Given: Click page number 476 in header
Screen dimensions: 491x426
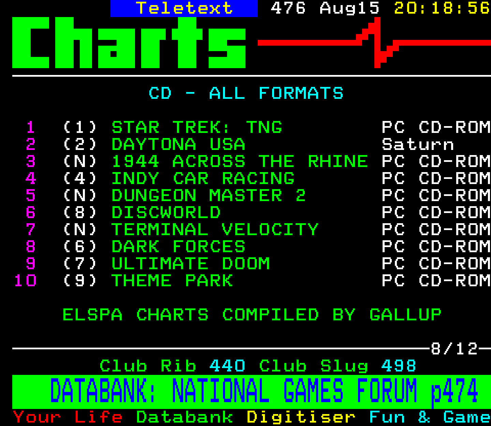Looking at the screenshot, I should [288, 8].
